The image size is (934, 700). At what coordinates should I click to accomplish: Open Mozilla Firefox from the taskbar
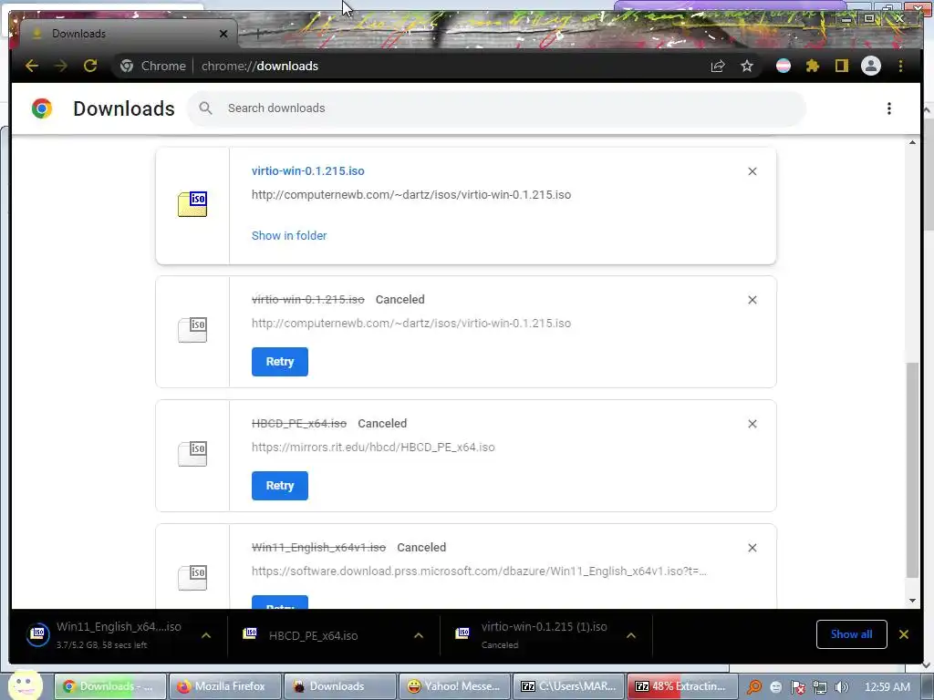coord(224,686)
